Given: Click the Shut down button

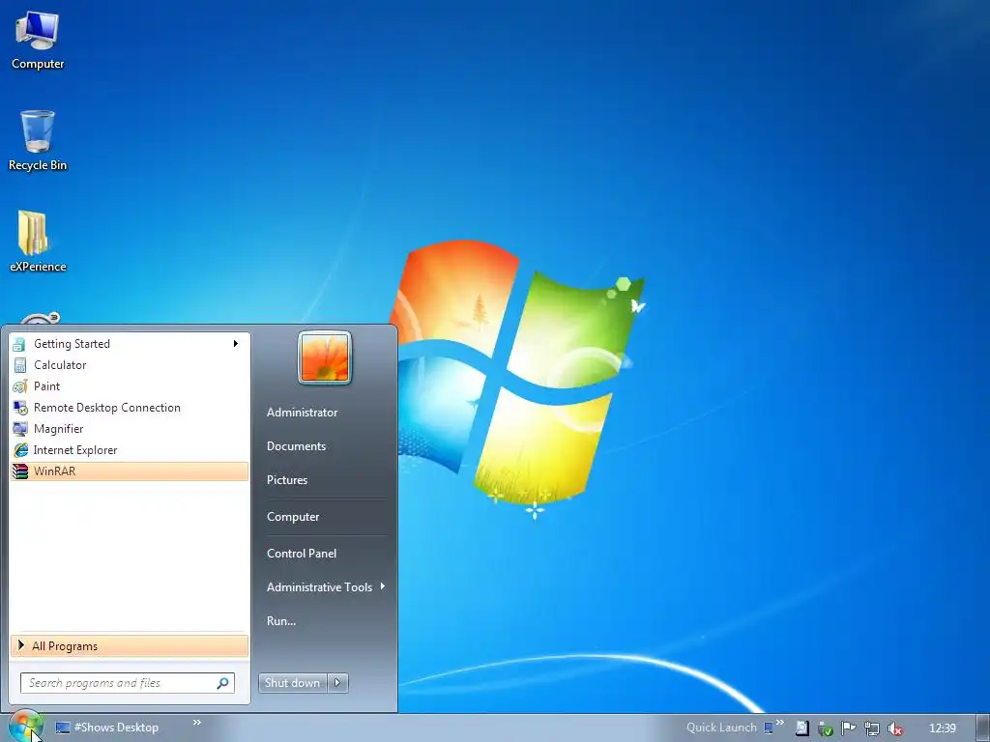Looking at the screenshot, I should point(292,683).
